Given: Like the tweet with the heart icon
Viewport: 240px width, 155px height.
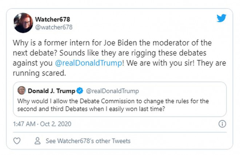Looking at the screenshot, I should coord(17,141).
